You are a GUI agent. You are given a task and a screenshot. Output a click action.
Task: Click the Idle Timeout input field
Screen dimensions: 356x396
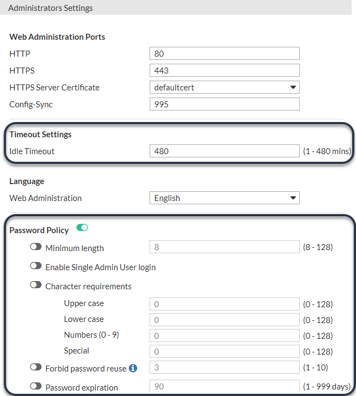click(x=224, y=151)
